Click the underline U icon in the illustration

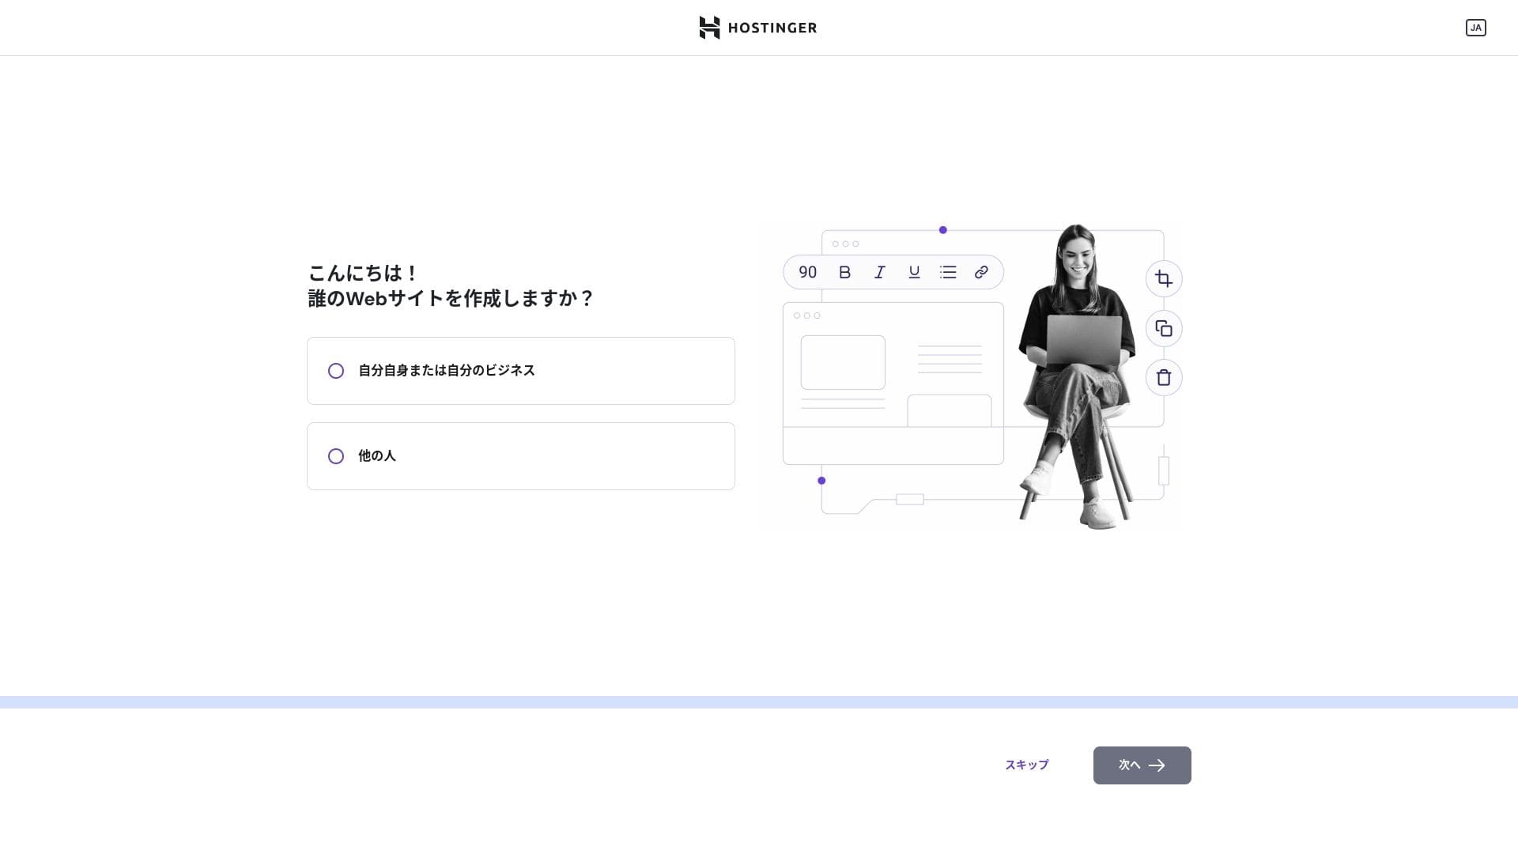pyautogui.click(x=914, y=272)
